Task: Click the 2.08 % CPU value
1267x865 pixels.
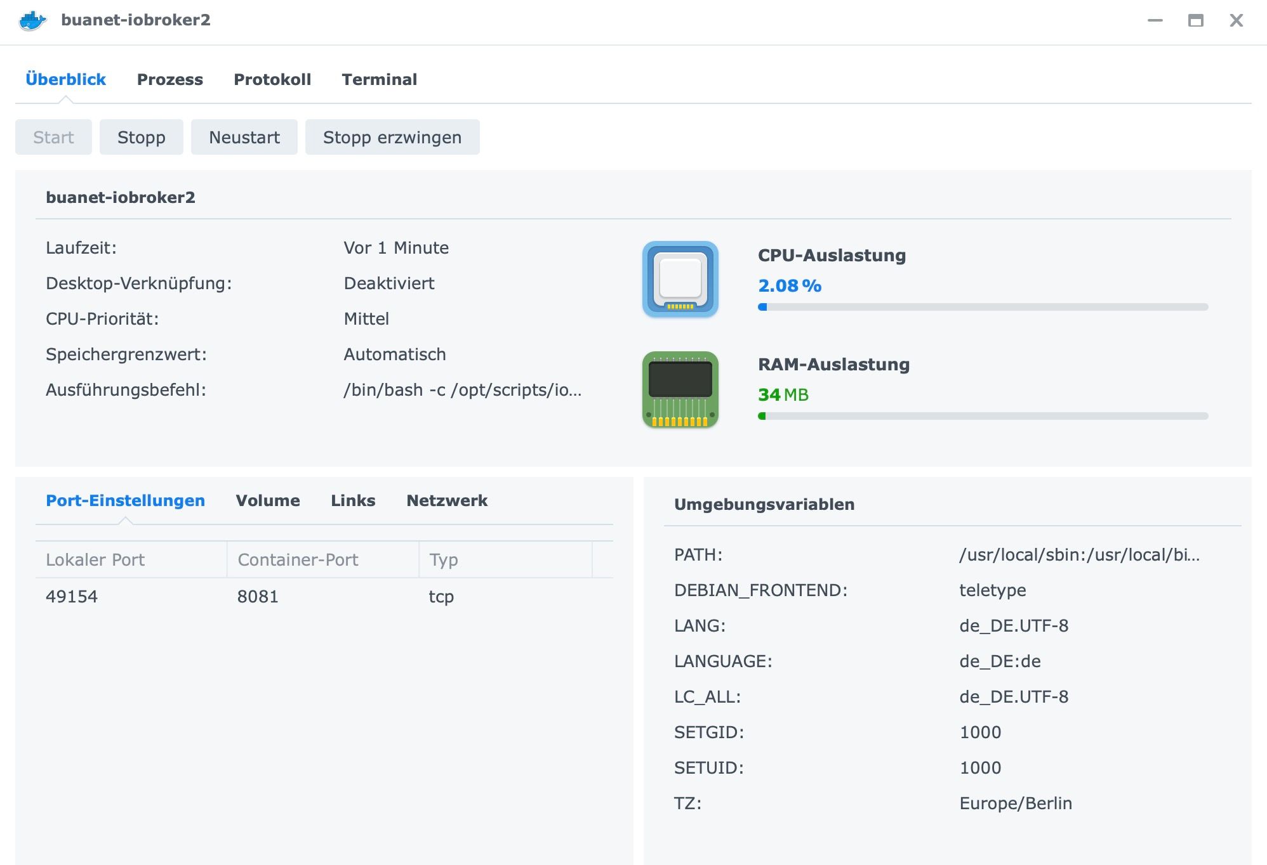Action: click(790, 285)
